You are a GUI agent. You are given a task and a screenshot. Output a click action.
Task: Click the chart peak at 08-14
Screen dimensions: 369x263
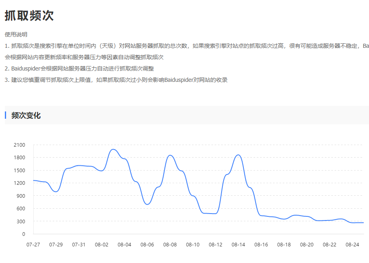239,155
